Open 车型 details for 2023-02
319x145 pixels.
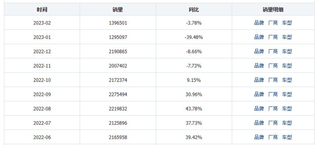pos(287,23)
